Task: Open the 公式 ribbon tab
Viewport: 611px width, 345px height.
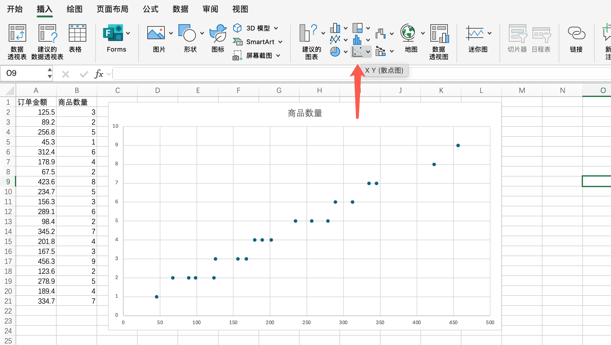Action: pyautogui.click(x=151, y=9)
